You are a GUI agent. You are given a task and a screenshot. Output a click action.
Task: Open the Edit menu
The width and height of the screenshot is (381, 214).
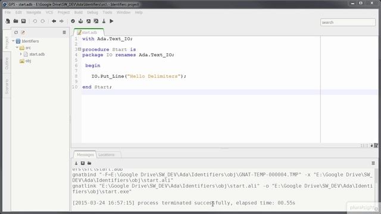click(18, 12)
